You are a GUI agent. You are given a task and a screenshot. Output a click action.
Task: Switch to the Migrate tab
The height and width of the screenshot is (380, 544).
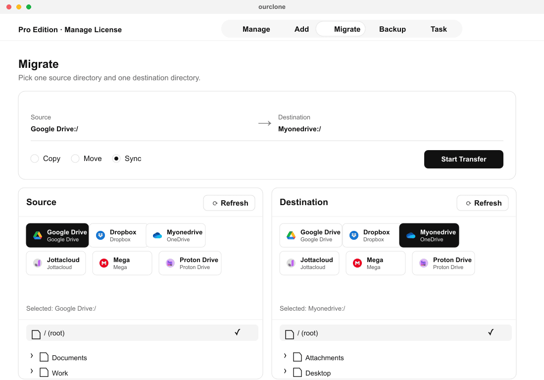pos(341,29)
